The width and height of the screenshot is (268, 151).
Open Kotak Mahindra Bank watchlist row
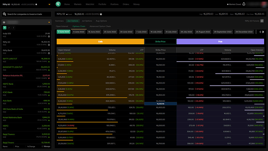[x=26, y=119]
